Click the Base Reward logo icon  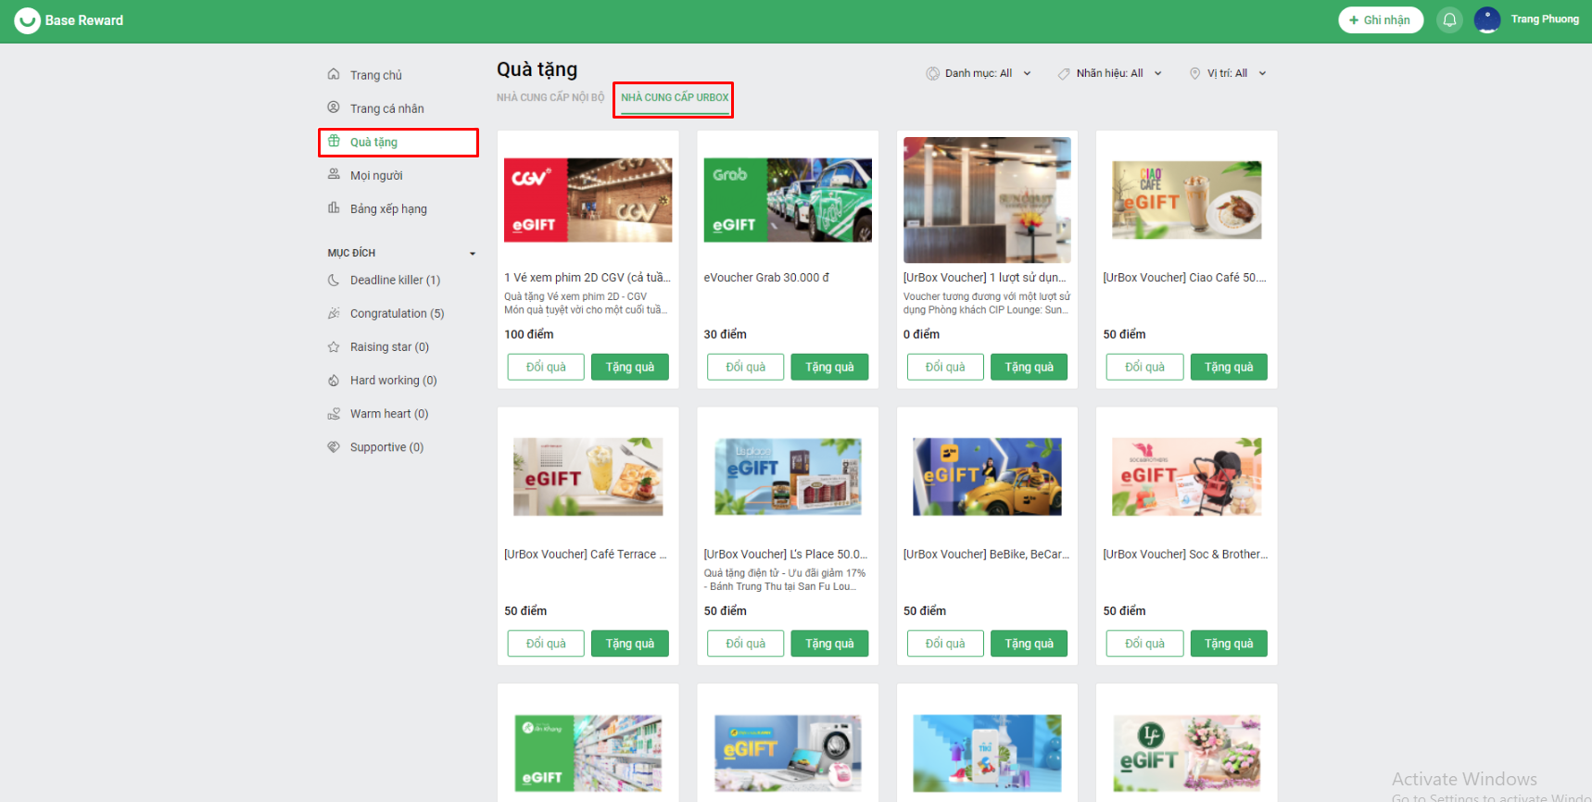click(x=27, y=20)
